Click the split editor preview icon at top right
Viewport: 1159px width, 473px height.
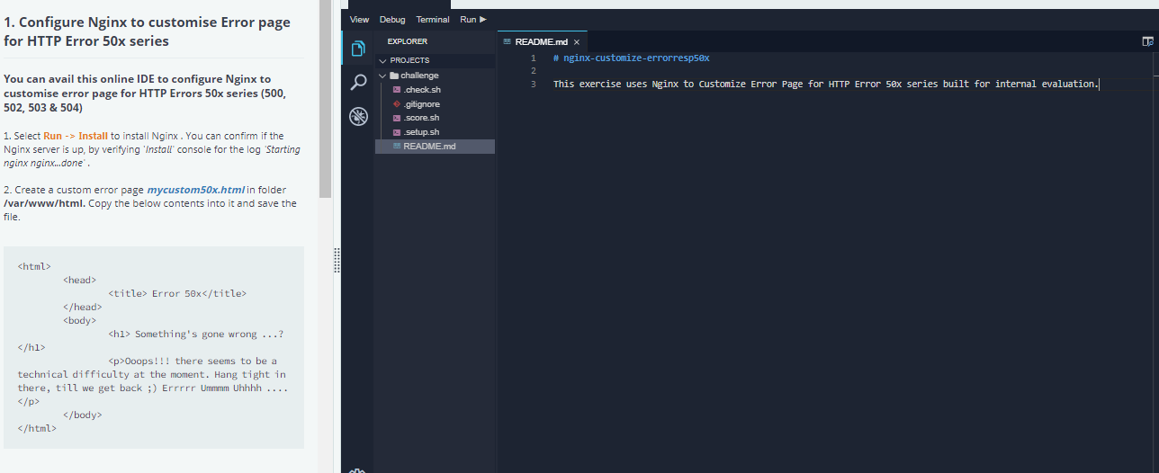[1147, 41]
